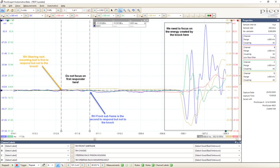Stop capture with red square button
This screenshot has width=280, height=168.
[17, 165]
